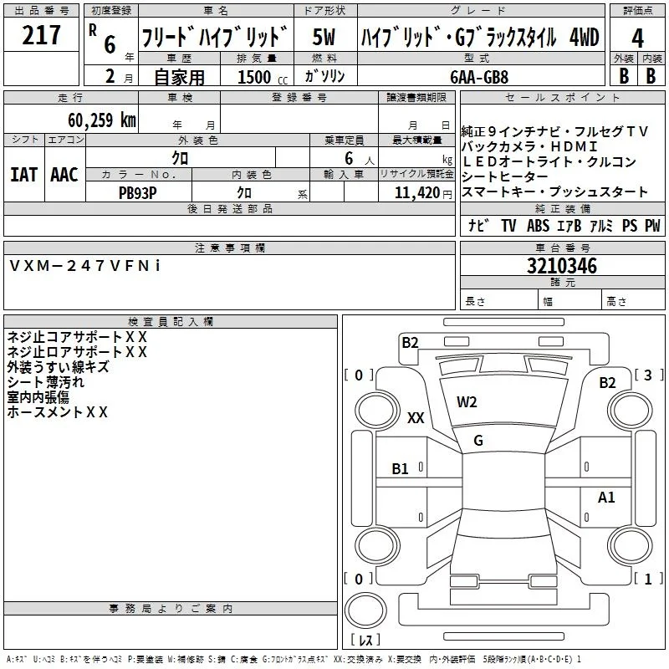The height and width of the screenshot is (669, 669).
Task: Click the PW equipment label
Action: 652,225
